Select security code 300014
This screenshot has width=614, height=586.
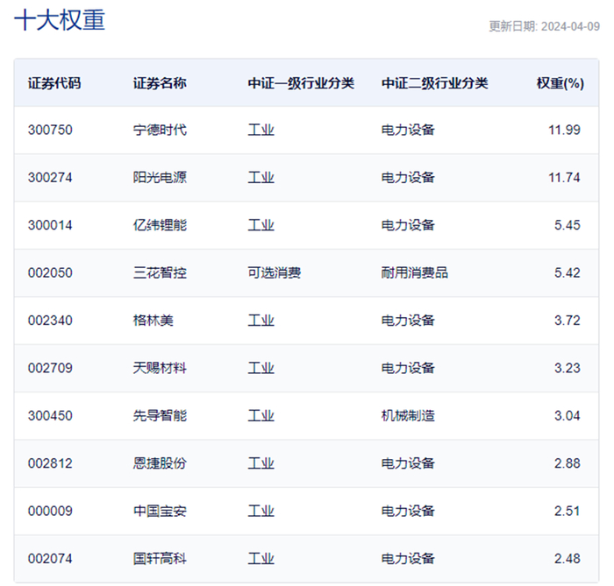[50, 225]
